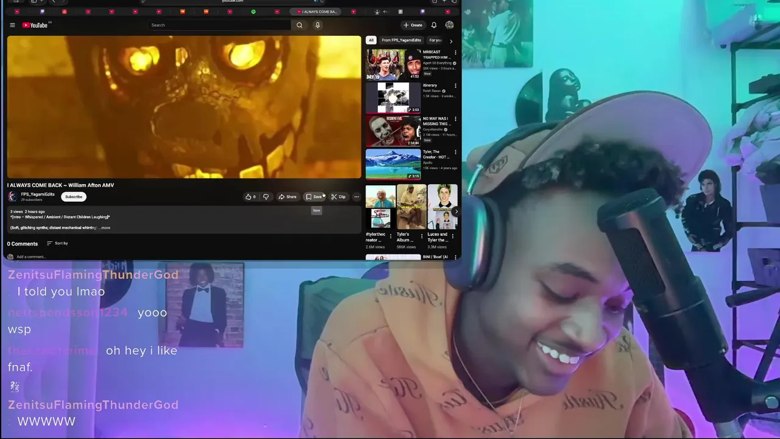Share the video
The width and height of the screenshot is (780, 439).
click(288, 196)
